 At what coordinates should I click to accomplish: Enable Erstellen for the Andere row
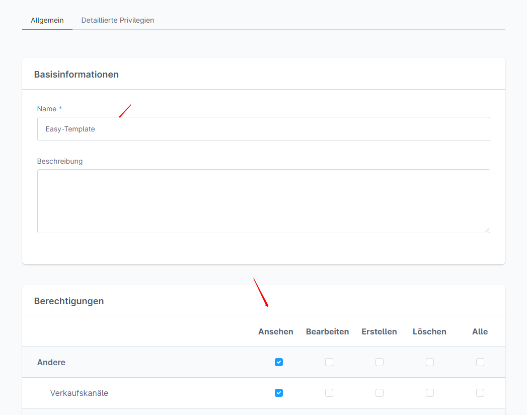380,362
